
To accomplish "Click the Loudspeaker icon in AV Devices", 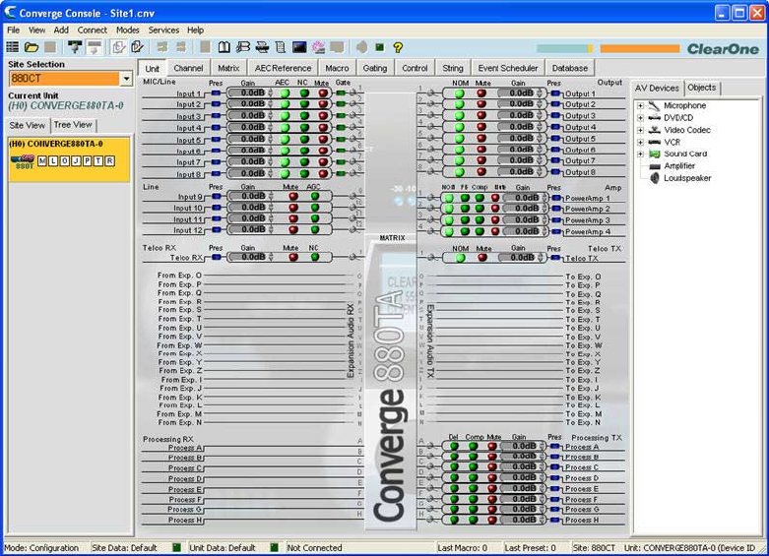I will (x=654, y=178).
